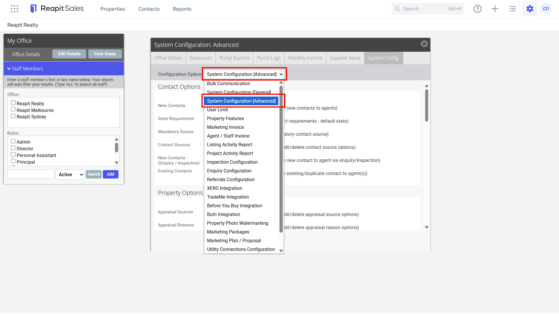
Task: Switch to the Supplier Items tab
Action: [345, 58]
